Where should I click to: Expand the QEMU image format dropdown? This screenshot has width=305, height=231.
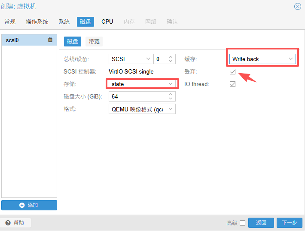171,109
